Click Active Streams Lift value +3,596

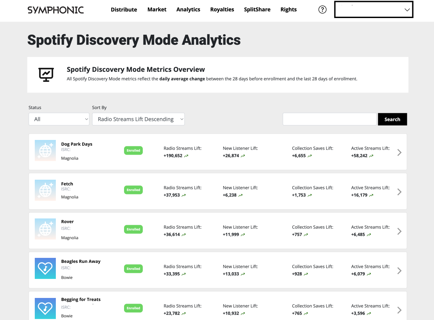[x=358, y=313]
